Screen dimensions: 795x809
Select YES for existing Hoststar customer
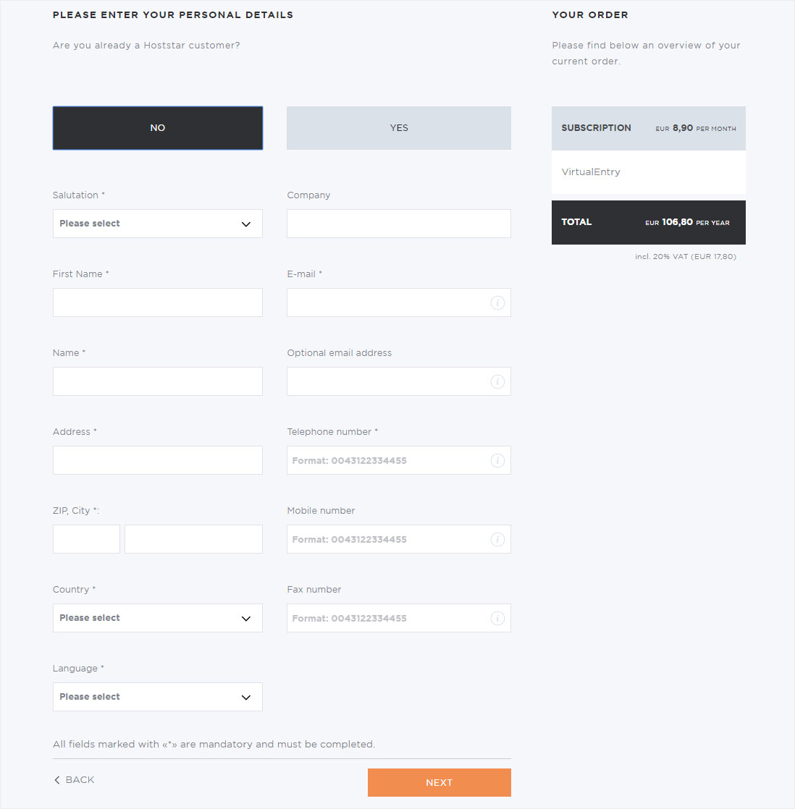coord(398,128)
